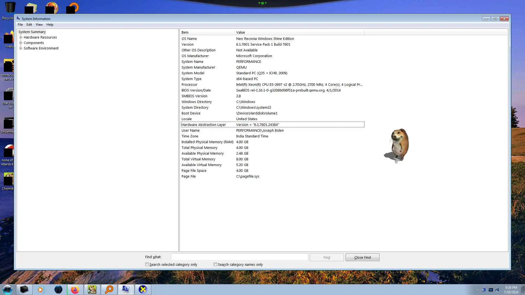Viewport: 525px width, 295px height.
Task: Enable Search selected category only checkbox
Action: click(x=147, y=264)
